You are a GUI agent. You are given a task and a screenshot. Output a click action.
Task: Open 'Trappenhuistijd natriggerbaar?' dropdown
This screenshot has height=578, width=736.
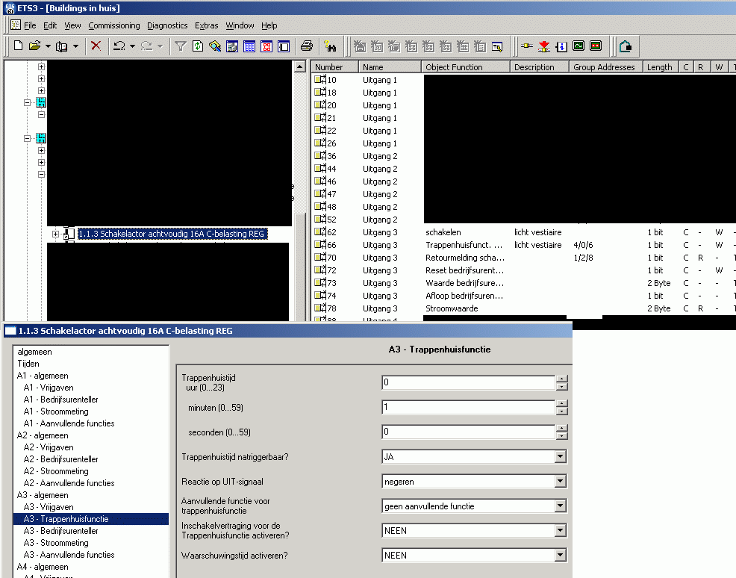(560, 456)
